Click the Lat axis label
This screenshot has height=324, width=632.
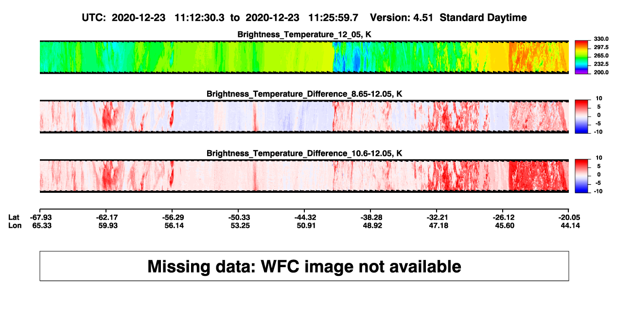click(15, 217)
